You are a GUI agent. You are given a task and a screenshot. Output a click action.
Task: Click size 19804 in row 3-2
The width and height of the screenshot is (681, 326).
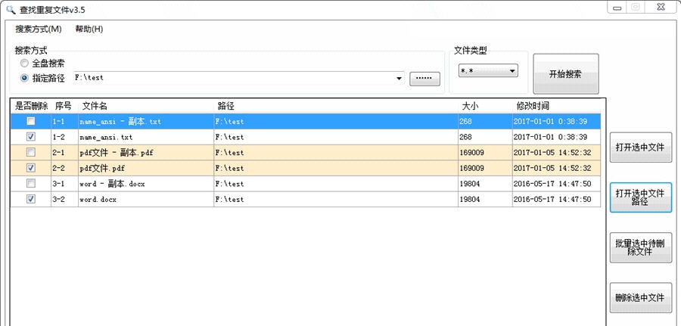pyautogui.click(x=469, y=200)
